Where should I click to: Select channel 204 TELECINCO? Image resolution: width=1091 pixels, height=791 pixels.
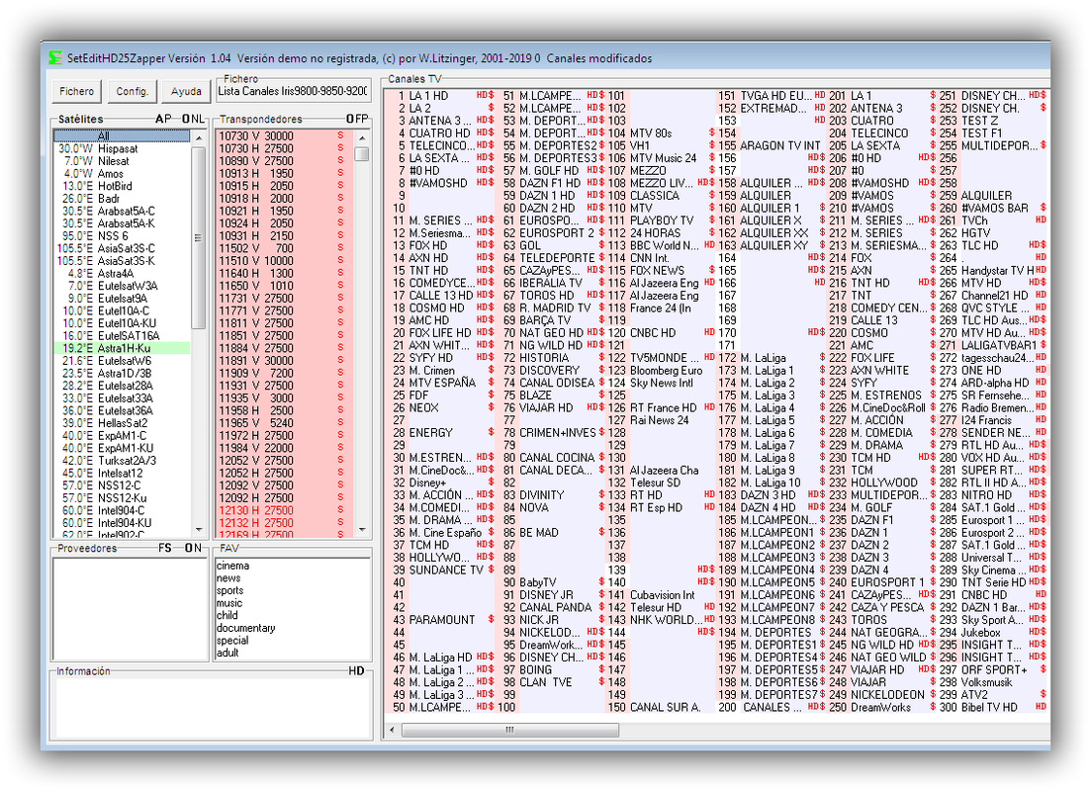[882, 133]
